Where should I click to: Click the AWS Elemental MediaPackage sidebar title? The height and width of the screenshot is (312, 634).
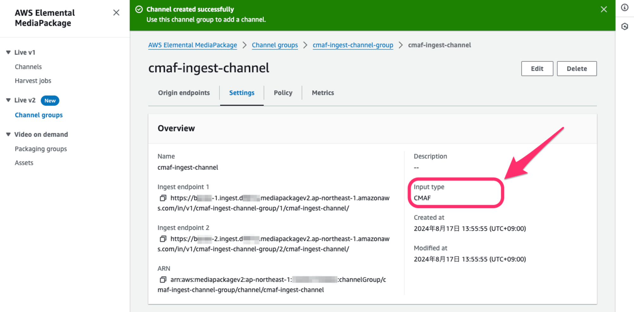(x=45, y=18)
